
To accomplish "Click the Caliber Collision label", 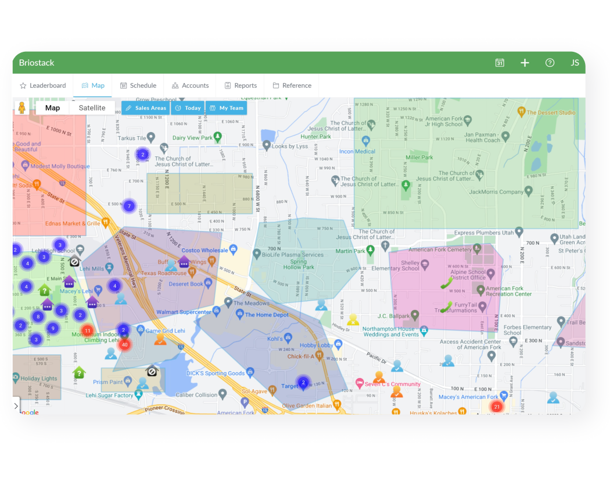I will coord(196,394).
